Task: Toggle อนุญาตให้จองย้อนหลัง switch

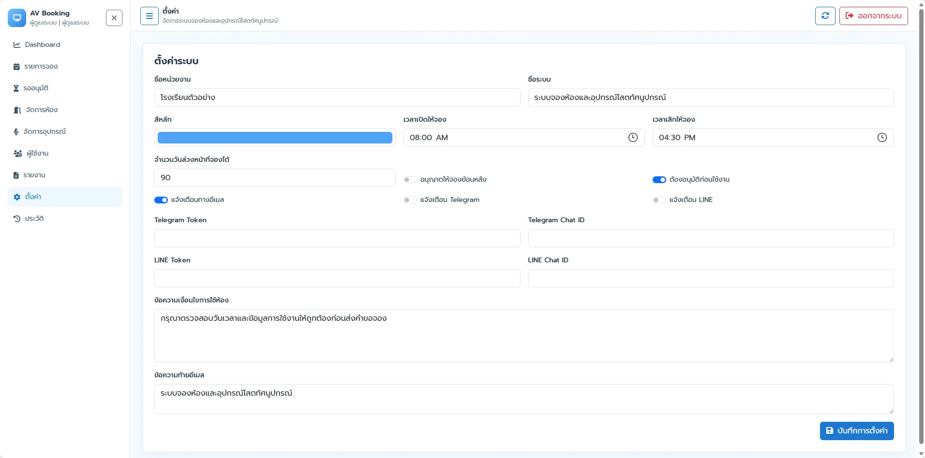Action: 410,180
